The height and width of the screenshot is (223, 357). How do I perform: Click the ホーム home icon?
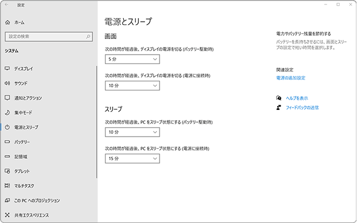click(7, 22)
